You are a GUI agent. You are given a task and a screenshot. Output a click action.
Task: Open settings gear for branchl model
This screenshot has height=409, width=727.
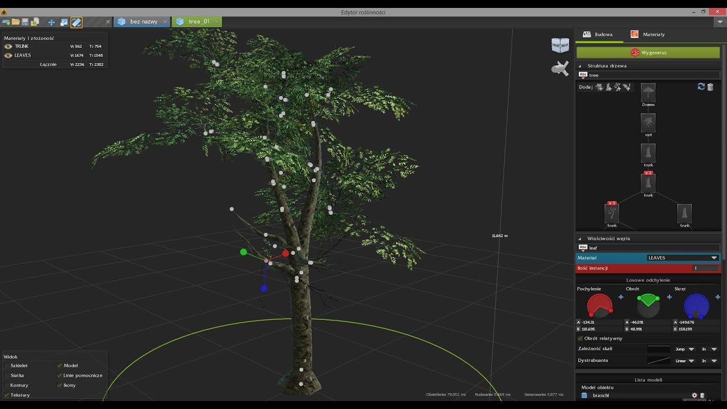pos(694,395)
